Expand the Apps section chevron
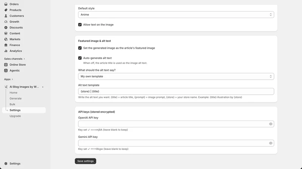This screenshot has width=302, height=169. coord(12,79)
